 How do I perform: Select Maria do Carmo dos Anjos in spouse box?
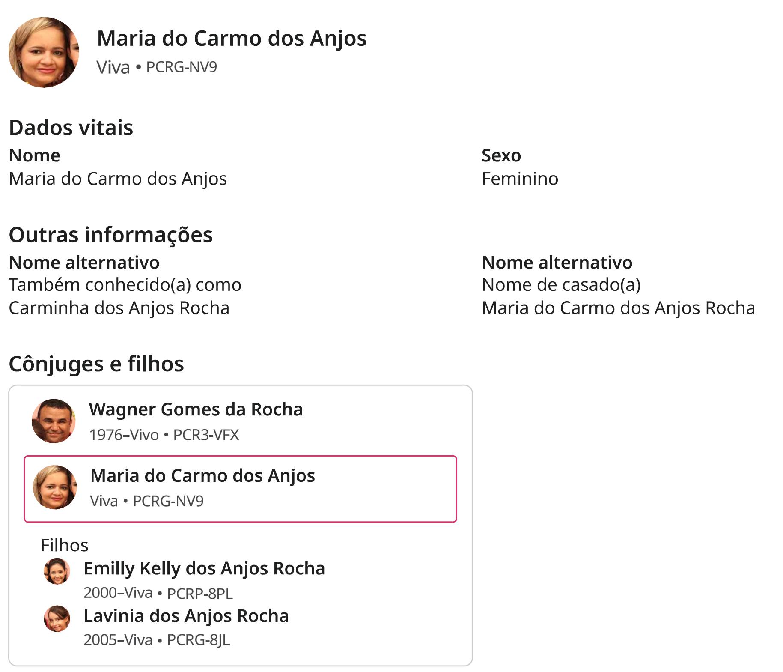202,476
